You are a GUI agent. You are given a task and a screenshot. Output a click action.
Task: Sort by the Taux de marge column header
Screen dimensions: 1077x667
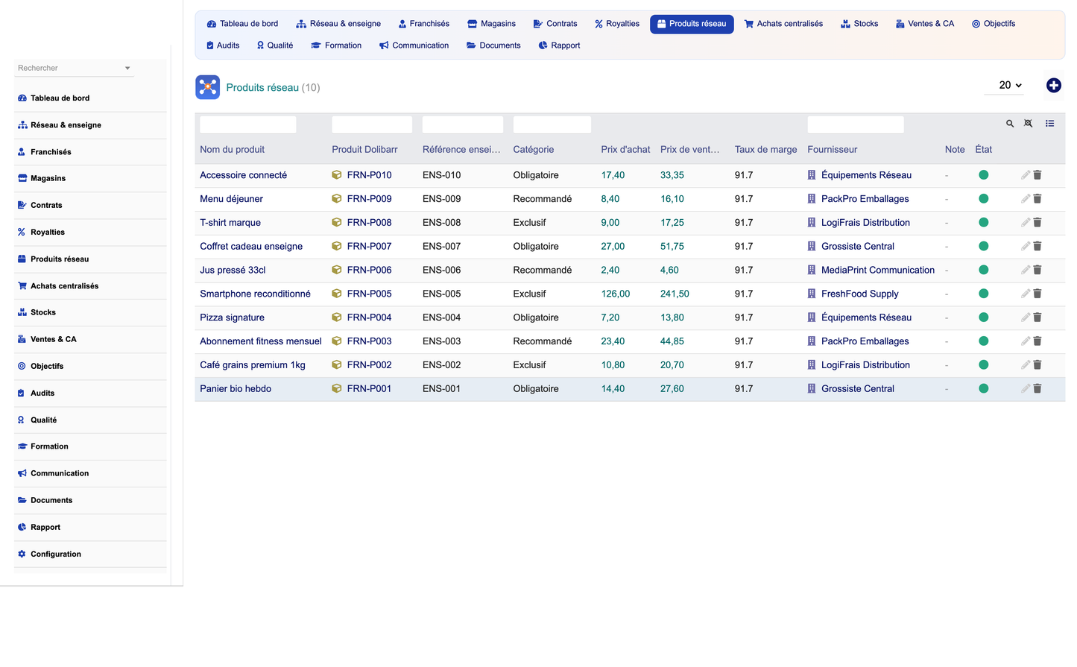(765, 150)
